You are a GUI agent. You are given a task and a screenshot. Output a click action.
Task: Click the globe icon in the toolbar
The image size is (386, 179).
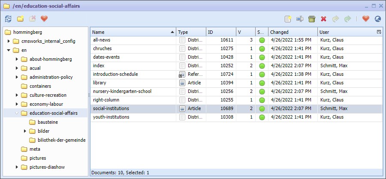377,19
